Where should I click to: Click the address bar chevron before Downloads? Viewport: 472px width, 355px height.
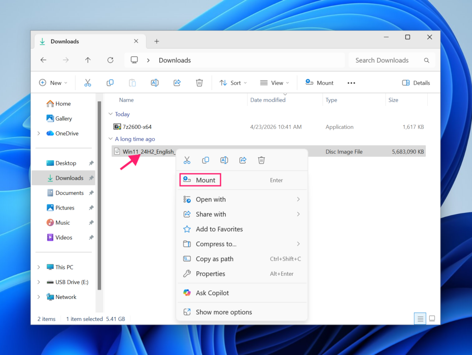(148, 60)
